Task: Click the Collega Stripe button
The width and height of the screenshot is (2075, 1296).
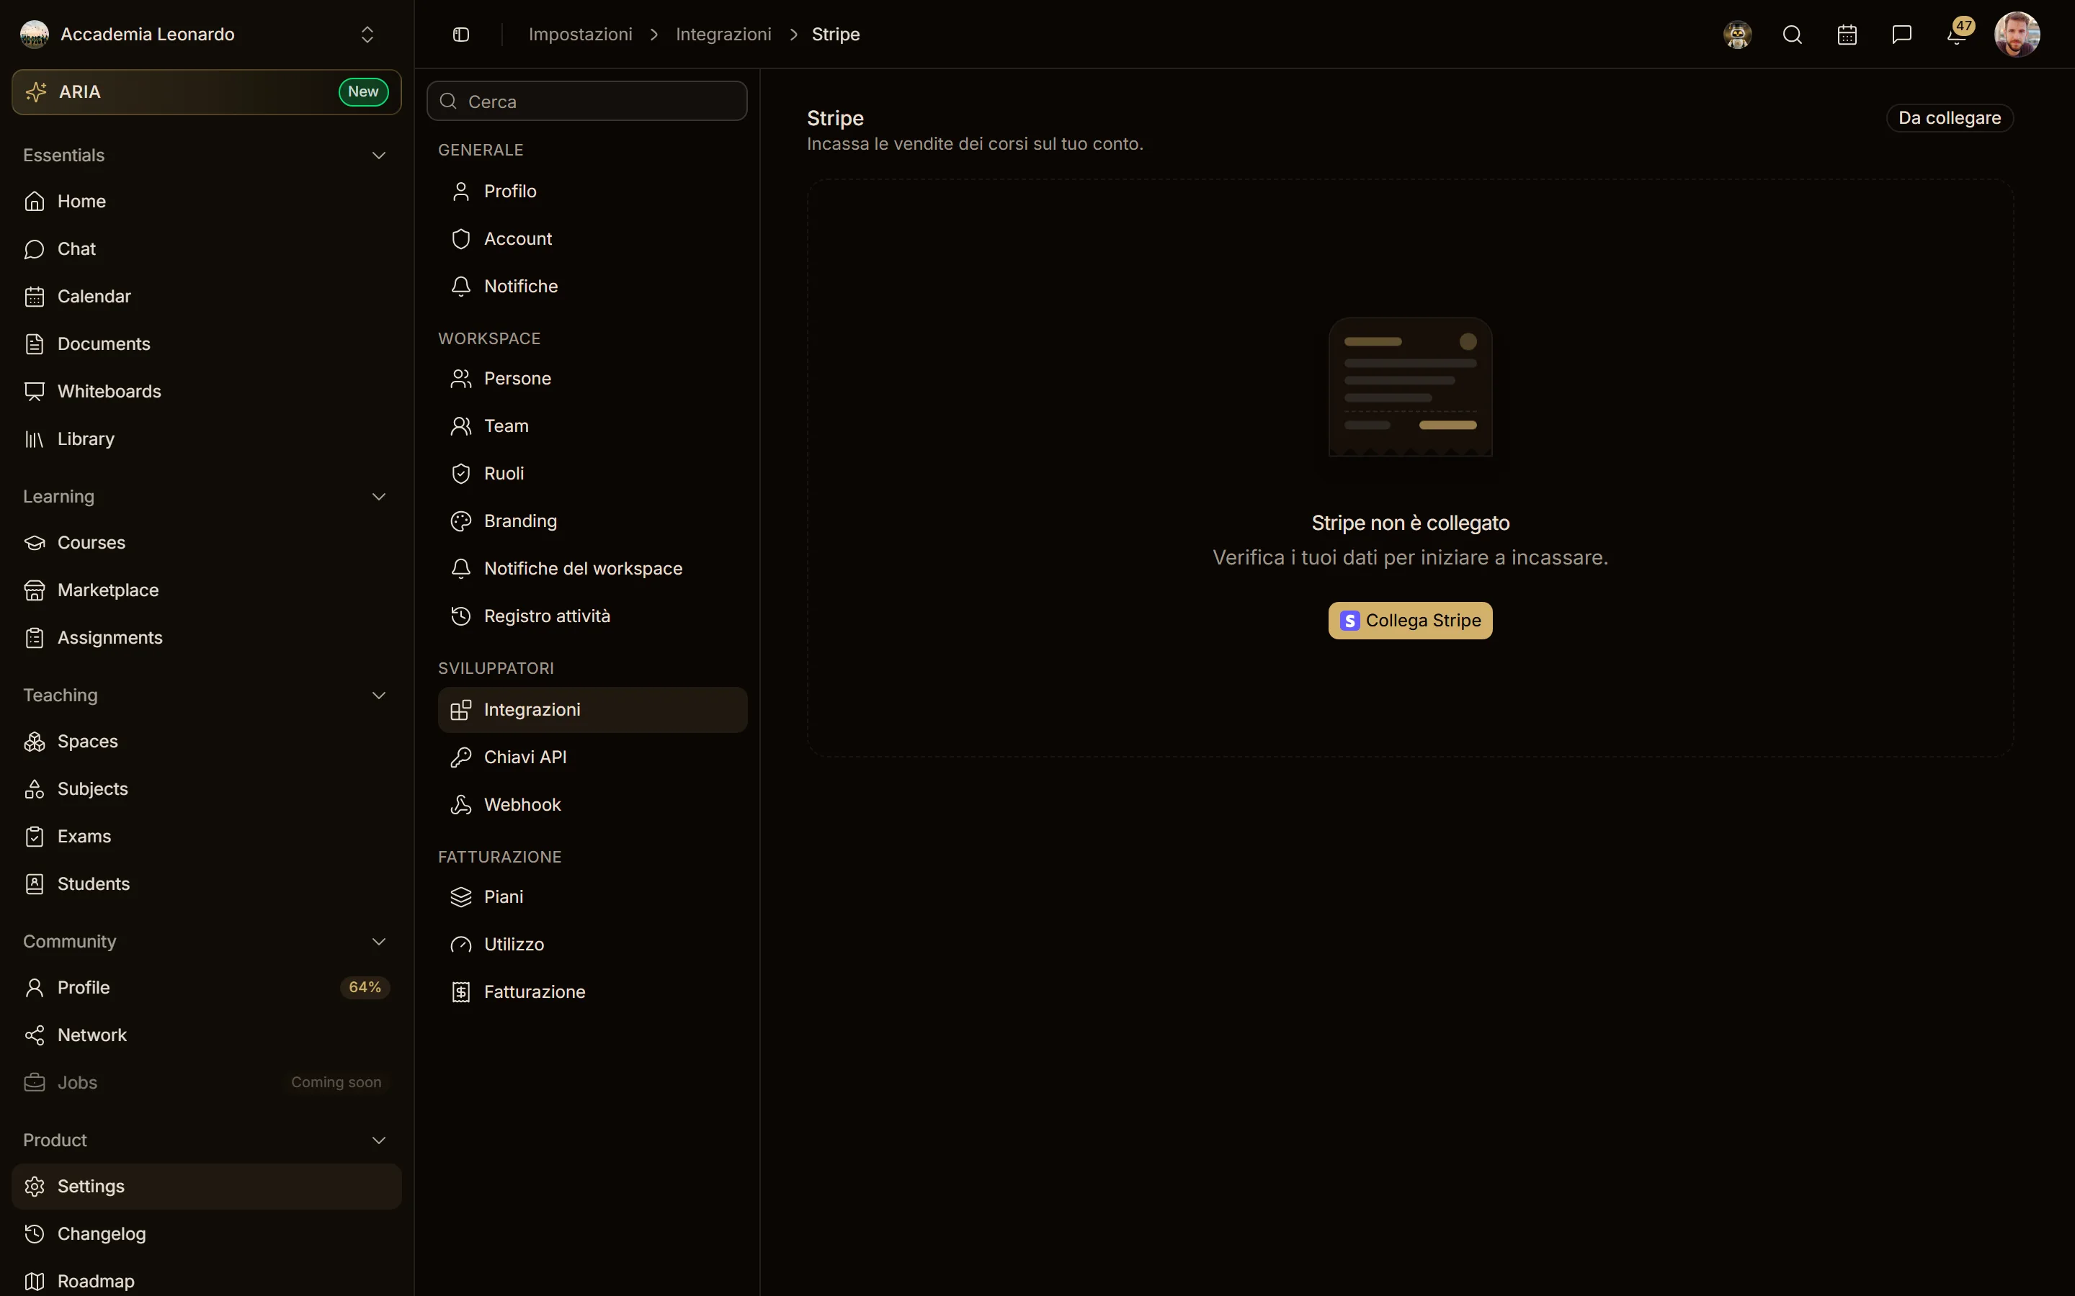Action: 1411,621
